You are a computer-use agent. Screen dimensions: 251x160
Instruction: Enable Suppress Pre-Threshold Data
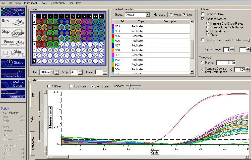pos(203,40)
